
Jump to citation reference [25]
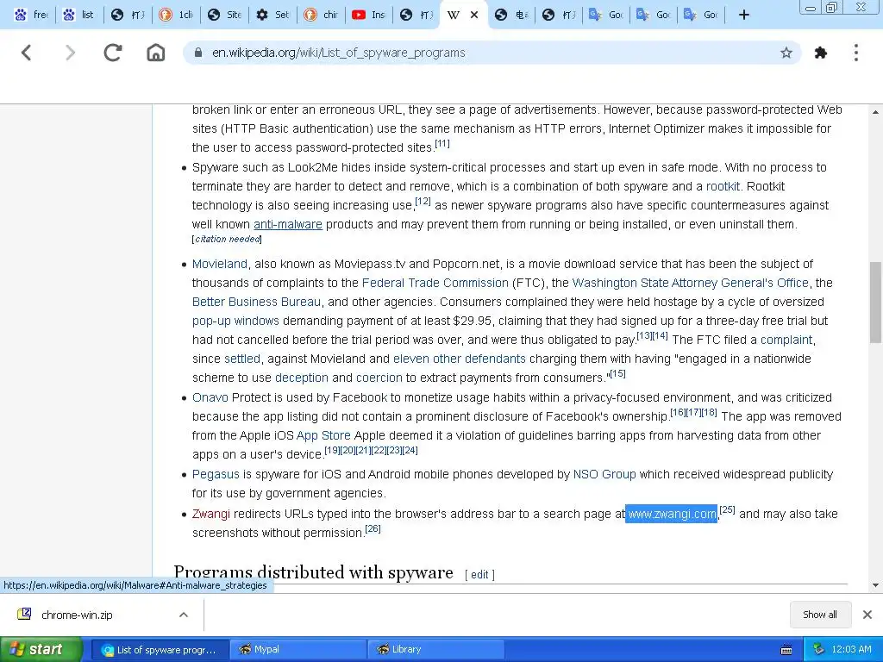727,509
